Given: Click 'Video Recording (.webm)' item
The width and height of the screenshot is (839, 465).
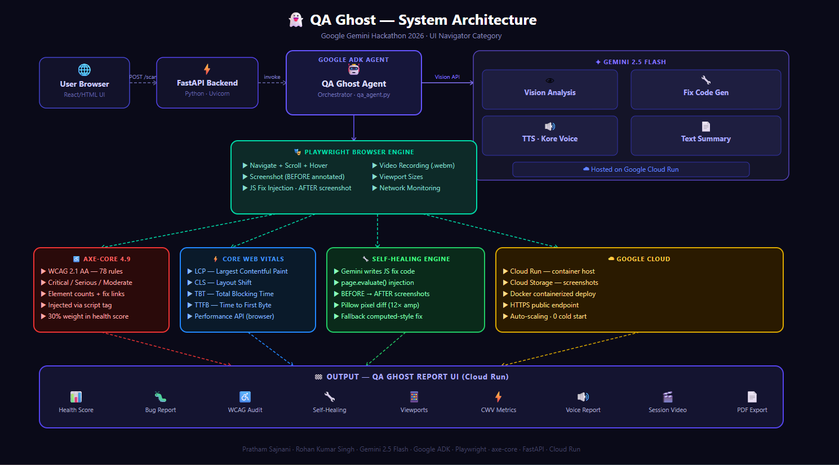Looking at the screenshot, I should (x=414, y=166).
